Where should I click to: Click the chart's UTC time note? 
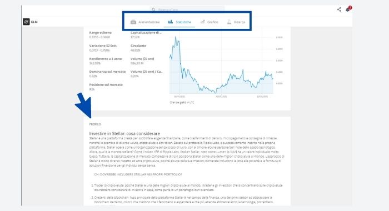(x=182, y=102)
